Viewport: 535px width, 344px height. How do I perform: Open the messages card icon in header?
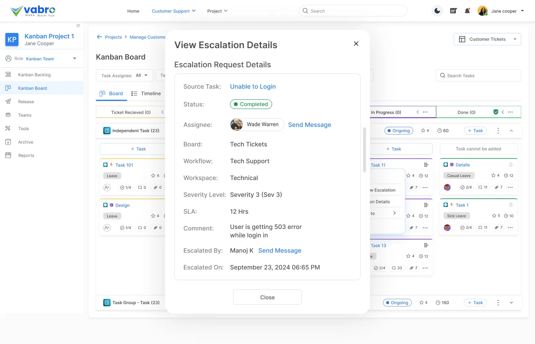click(x=453, y=11)
